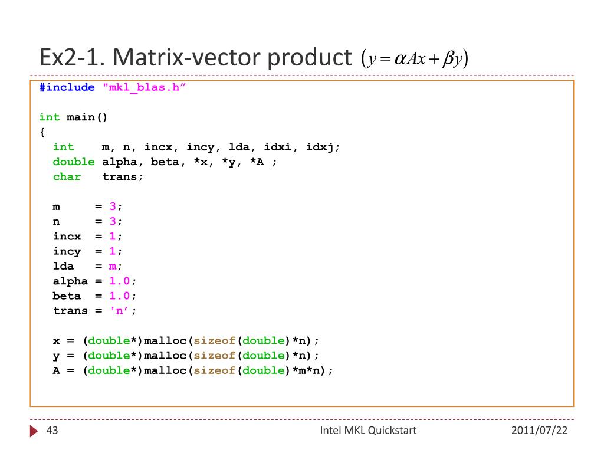Click the "double alpha, beta, *x, *y, *A" line
The image size is (604, 453).
pyautogui.click(x=165, y=162)
